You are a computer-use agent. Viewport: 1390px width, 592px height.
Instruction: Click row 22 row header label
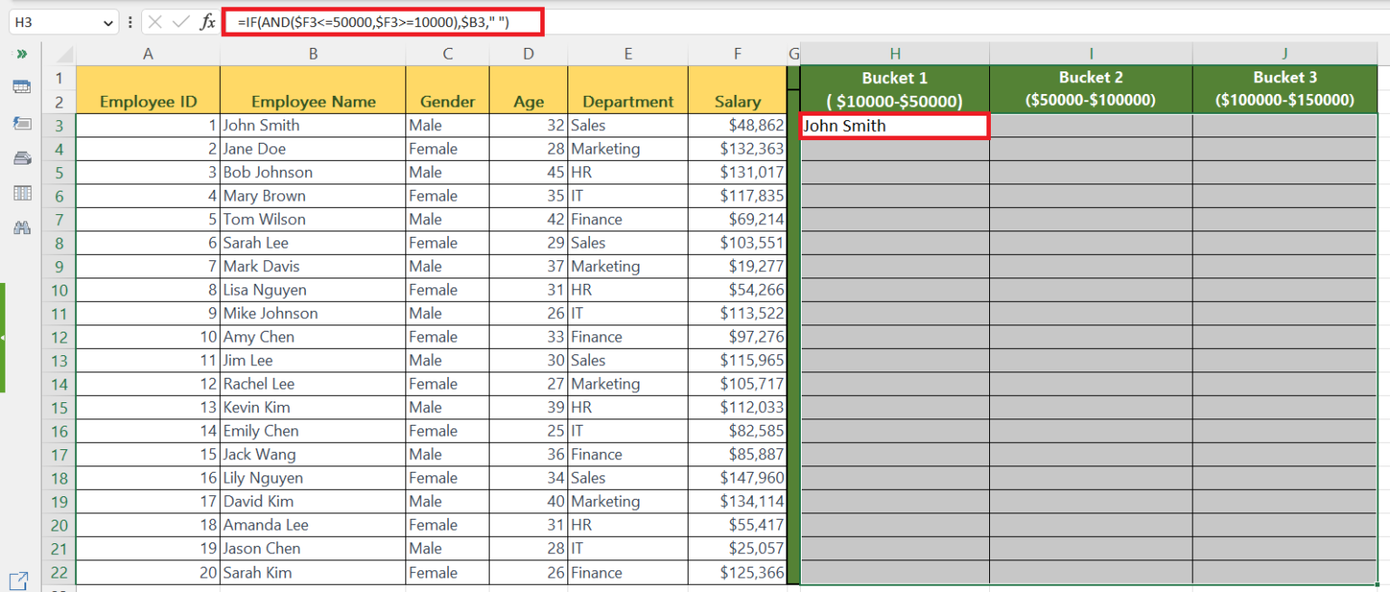click(59, 572)
